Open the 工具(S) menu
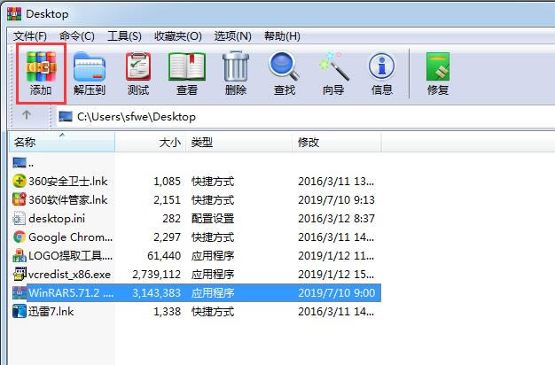Screen dimensions: 555x365 pyautogui.click(x=124, y=36)
